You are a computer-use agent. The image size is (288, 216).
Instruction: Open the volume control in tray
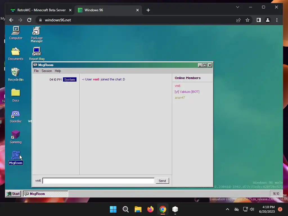coord(252,209)
